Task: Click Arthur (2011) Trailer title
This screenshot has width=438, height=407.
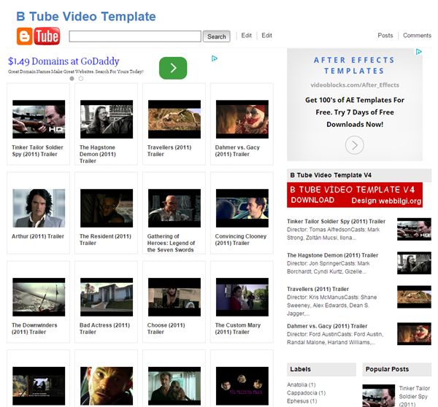Action: 38,236
